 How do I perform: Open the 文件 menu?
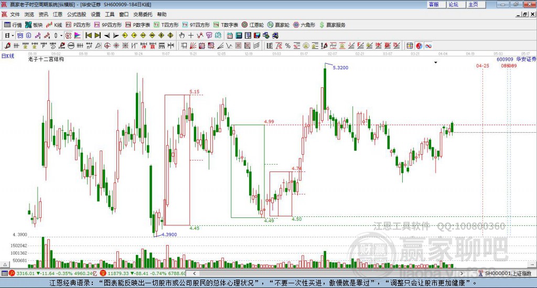(15, 14)
